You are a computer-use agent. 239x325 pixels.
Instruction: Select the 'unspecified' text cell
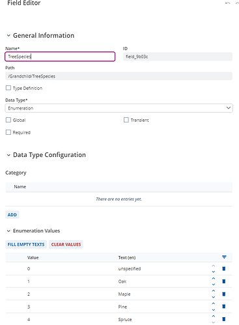click(130, 269)
